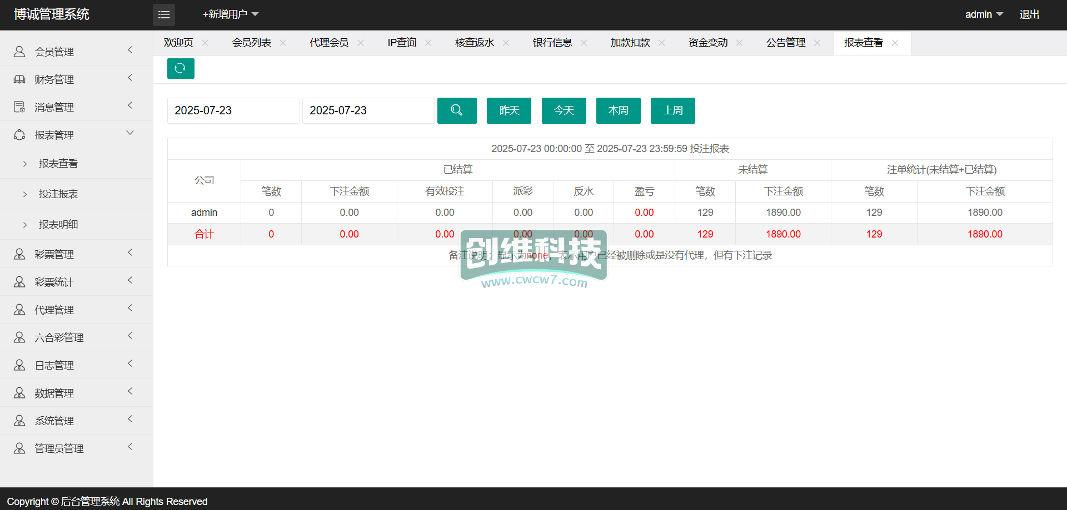Click the 退出 logout link

pyautogui.click(x=1029, y=14)
